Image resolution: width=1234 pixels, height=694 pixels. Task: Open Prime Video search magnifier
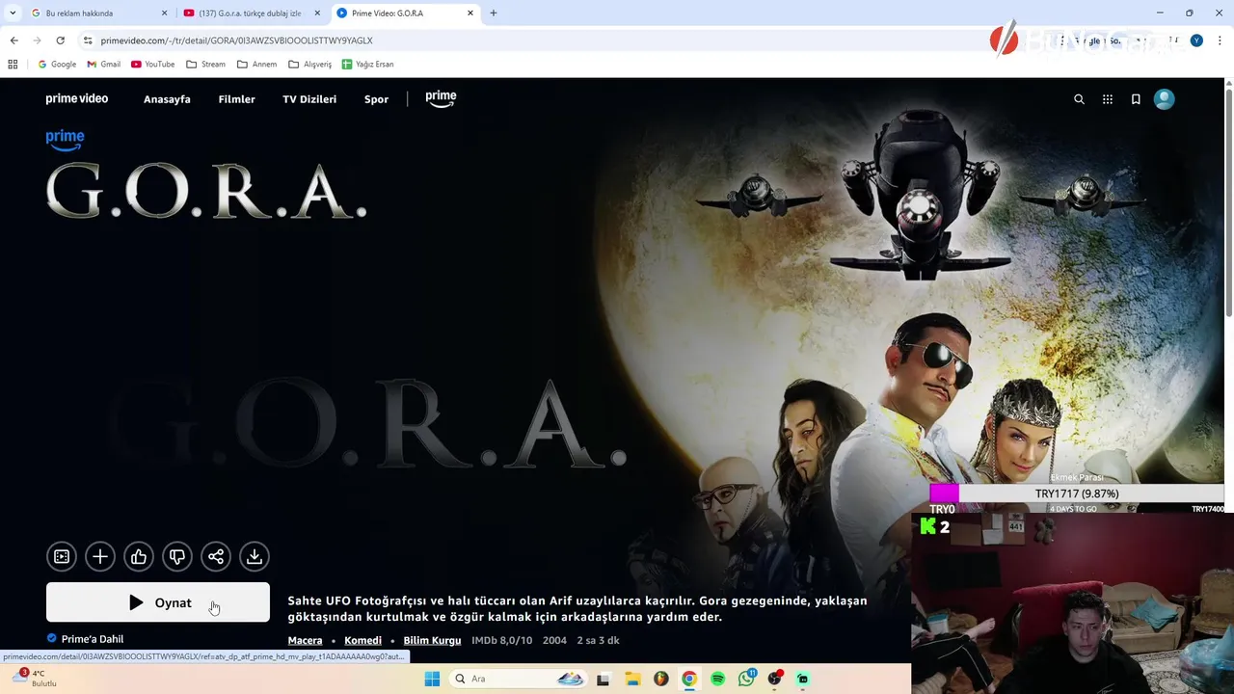[x=1079, y=99]
